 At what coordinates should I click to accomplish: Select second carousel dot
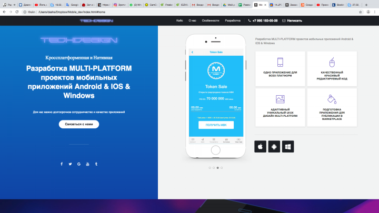[x=214, y=168]
